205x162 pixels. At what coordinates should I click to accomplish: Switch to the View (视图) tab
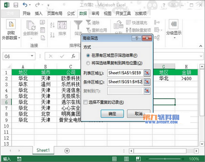coord(108,13)
